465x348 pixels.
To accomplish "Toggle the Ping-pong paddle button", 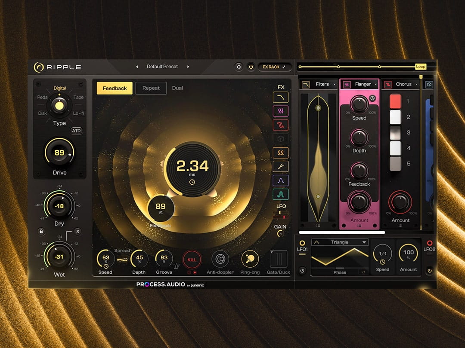I will click(x=250, y=259).
